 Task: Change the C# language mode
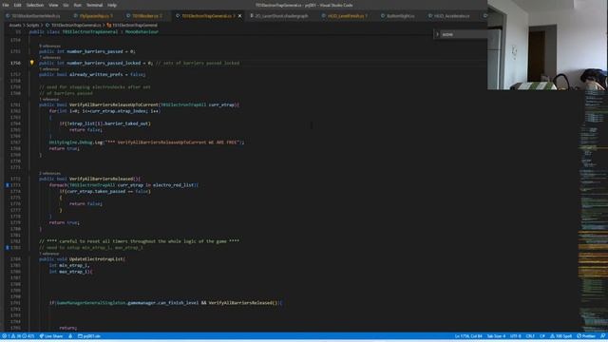pyautogui.click(x=542, y=336)
